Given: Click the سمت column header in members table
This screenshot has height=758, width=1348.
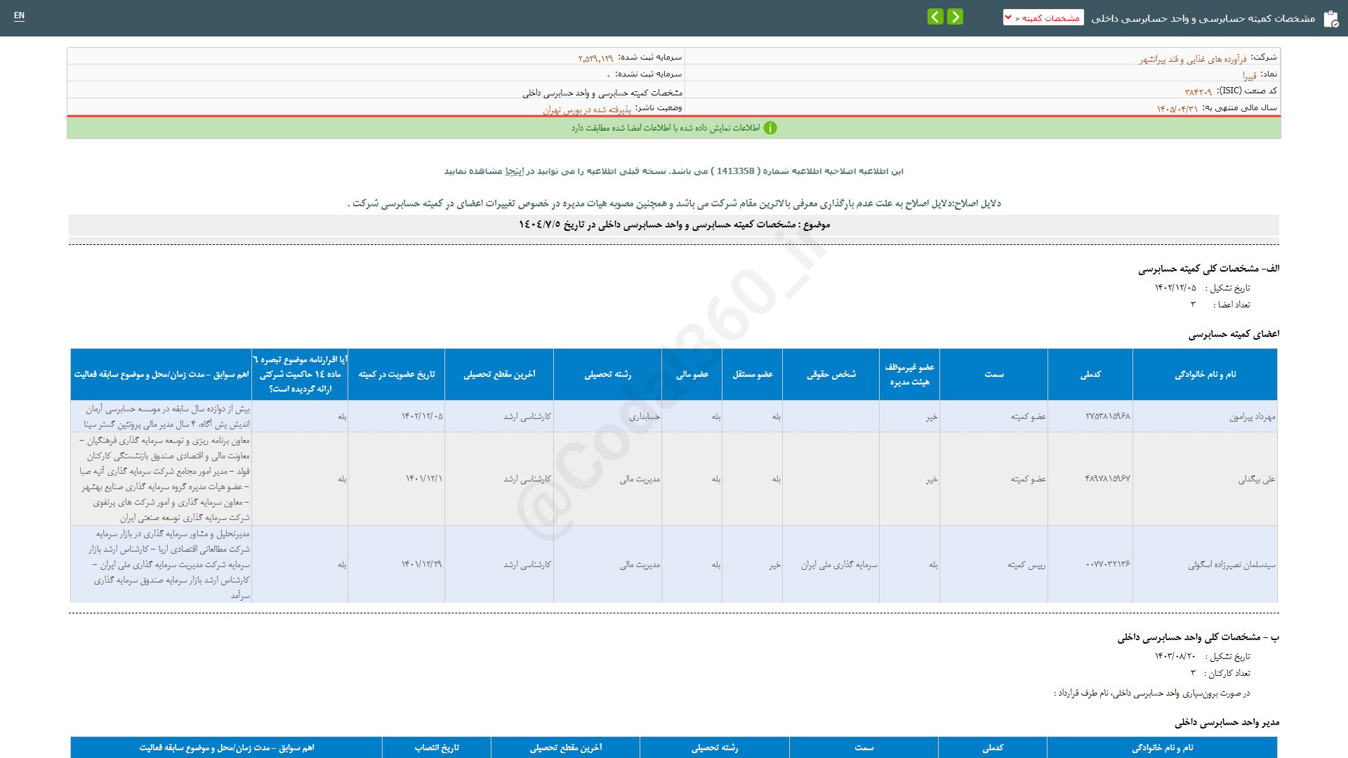Looking at the screenshot, I should point(993,375).
